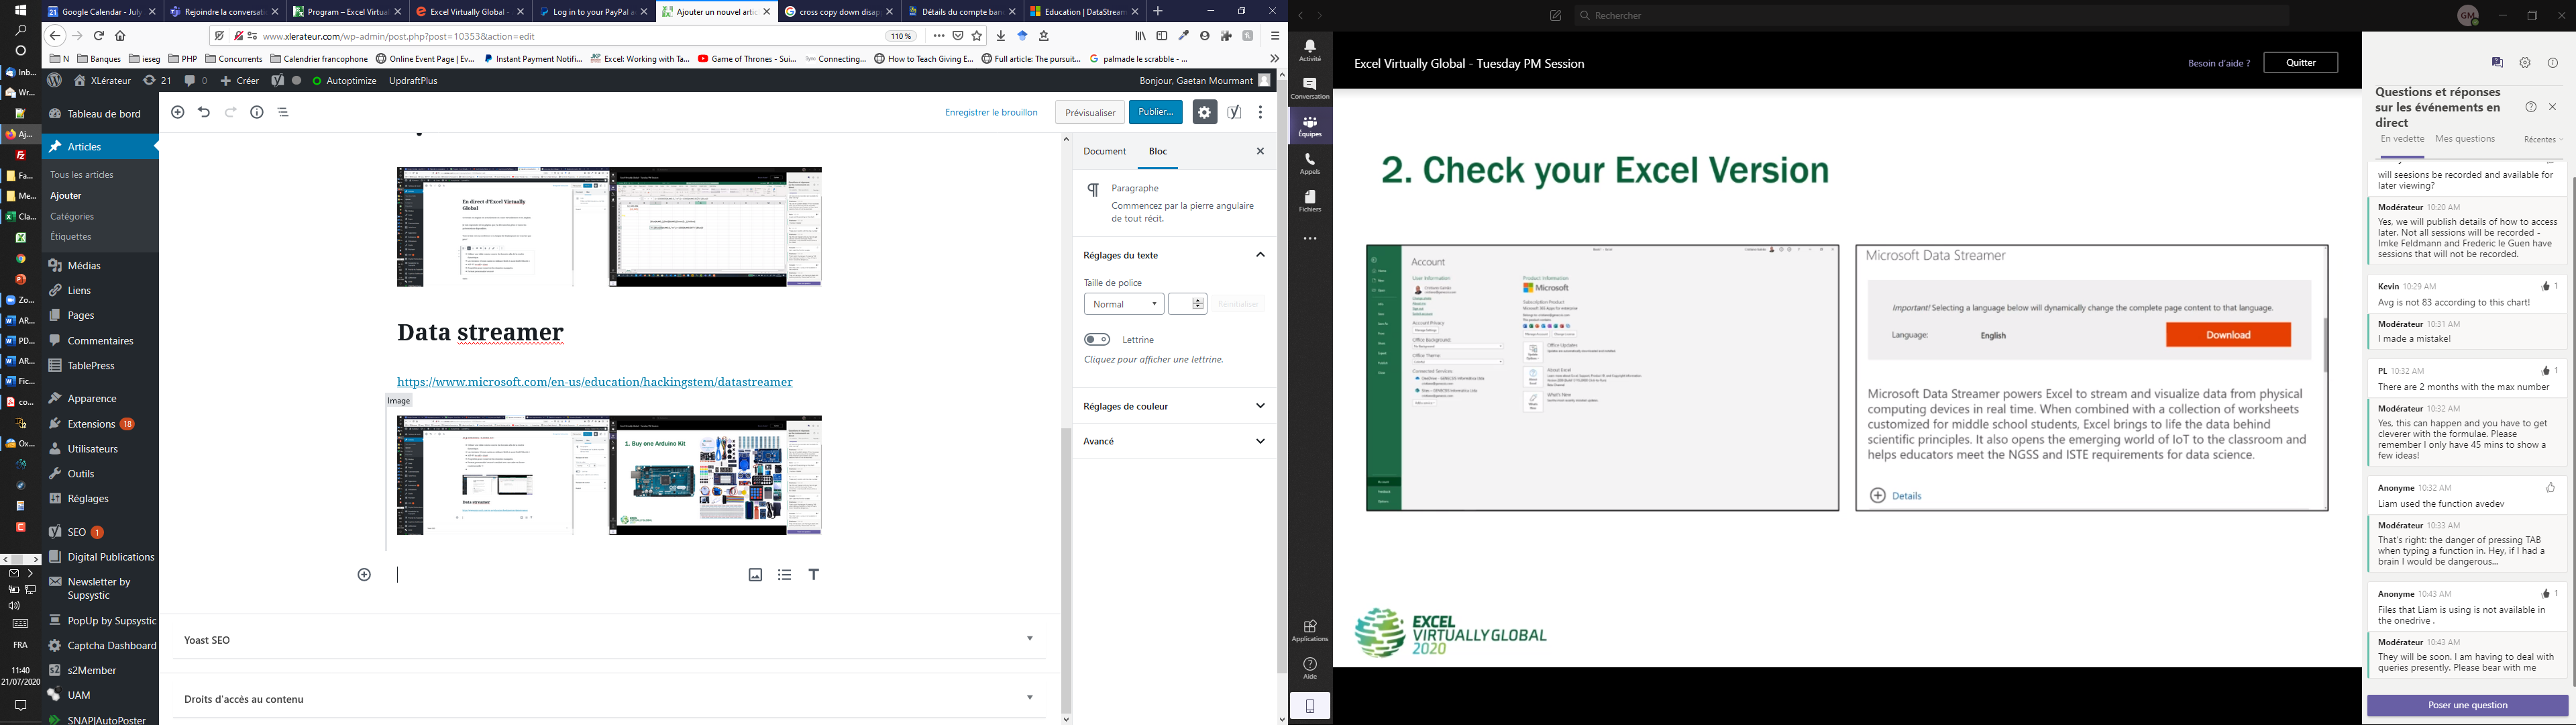Show more bookmarks overflow chevron
The width and height of the screenshot is (2576, 725).
click(1273, 59)
